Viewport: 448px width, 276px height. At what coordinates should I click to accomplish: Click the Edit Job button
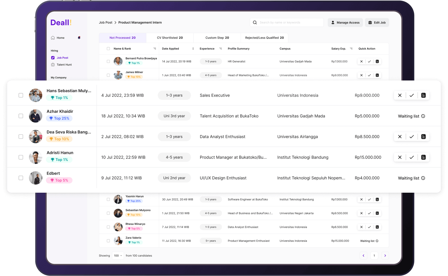point(377,23)
